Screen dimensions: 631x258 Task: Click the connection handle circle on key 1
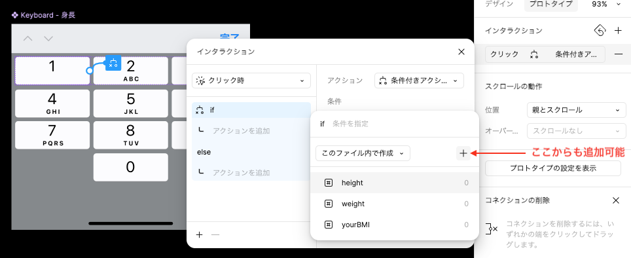[x=90, y=71]
